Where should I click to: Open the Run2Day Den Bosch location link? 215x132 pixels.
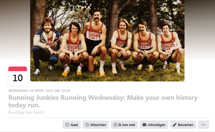pos(26,112)
